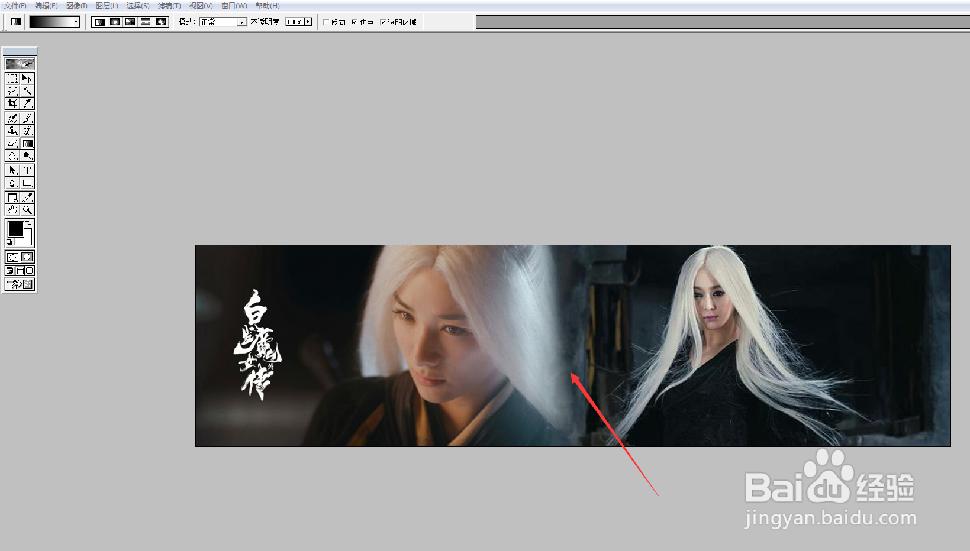Open the 滤镜(T) menu
Viewport: 970px width, 551px height.
pyautogui.click(x=169, y=6)
